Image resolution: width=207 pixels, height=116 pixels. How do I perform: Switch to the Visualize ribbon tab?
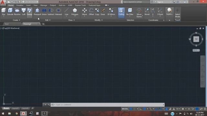pos(20,5)
